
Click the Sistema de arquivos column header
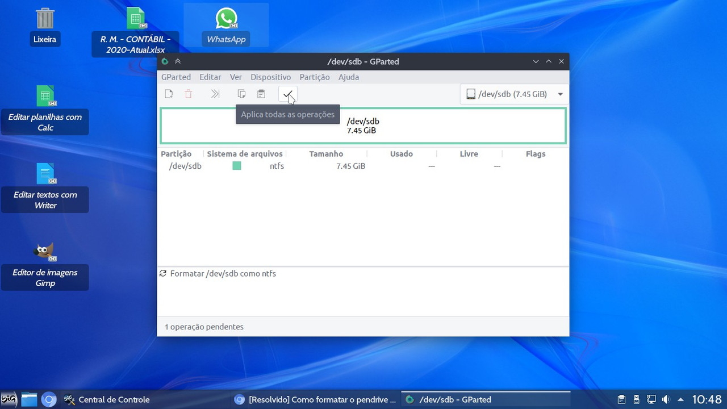click(x=244, y=154)
